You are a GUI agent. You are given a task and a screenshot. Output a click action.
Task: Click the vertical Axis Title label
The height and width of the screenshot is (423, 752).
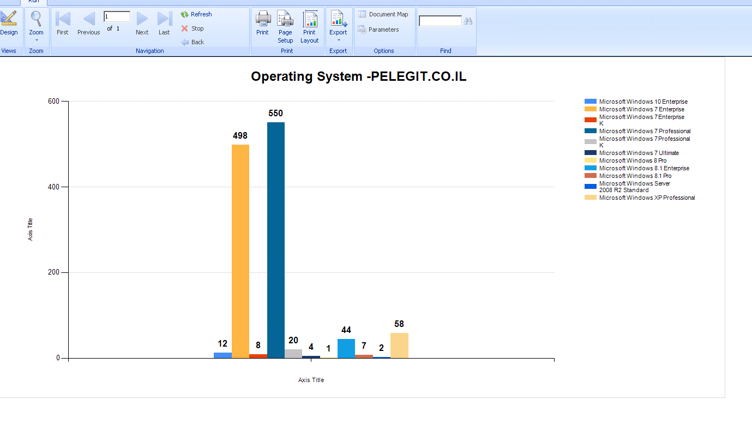[x=31, y=229]
